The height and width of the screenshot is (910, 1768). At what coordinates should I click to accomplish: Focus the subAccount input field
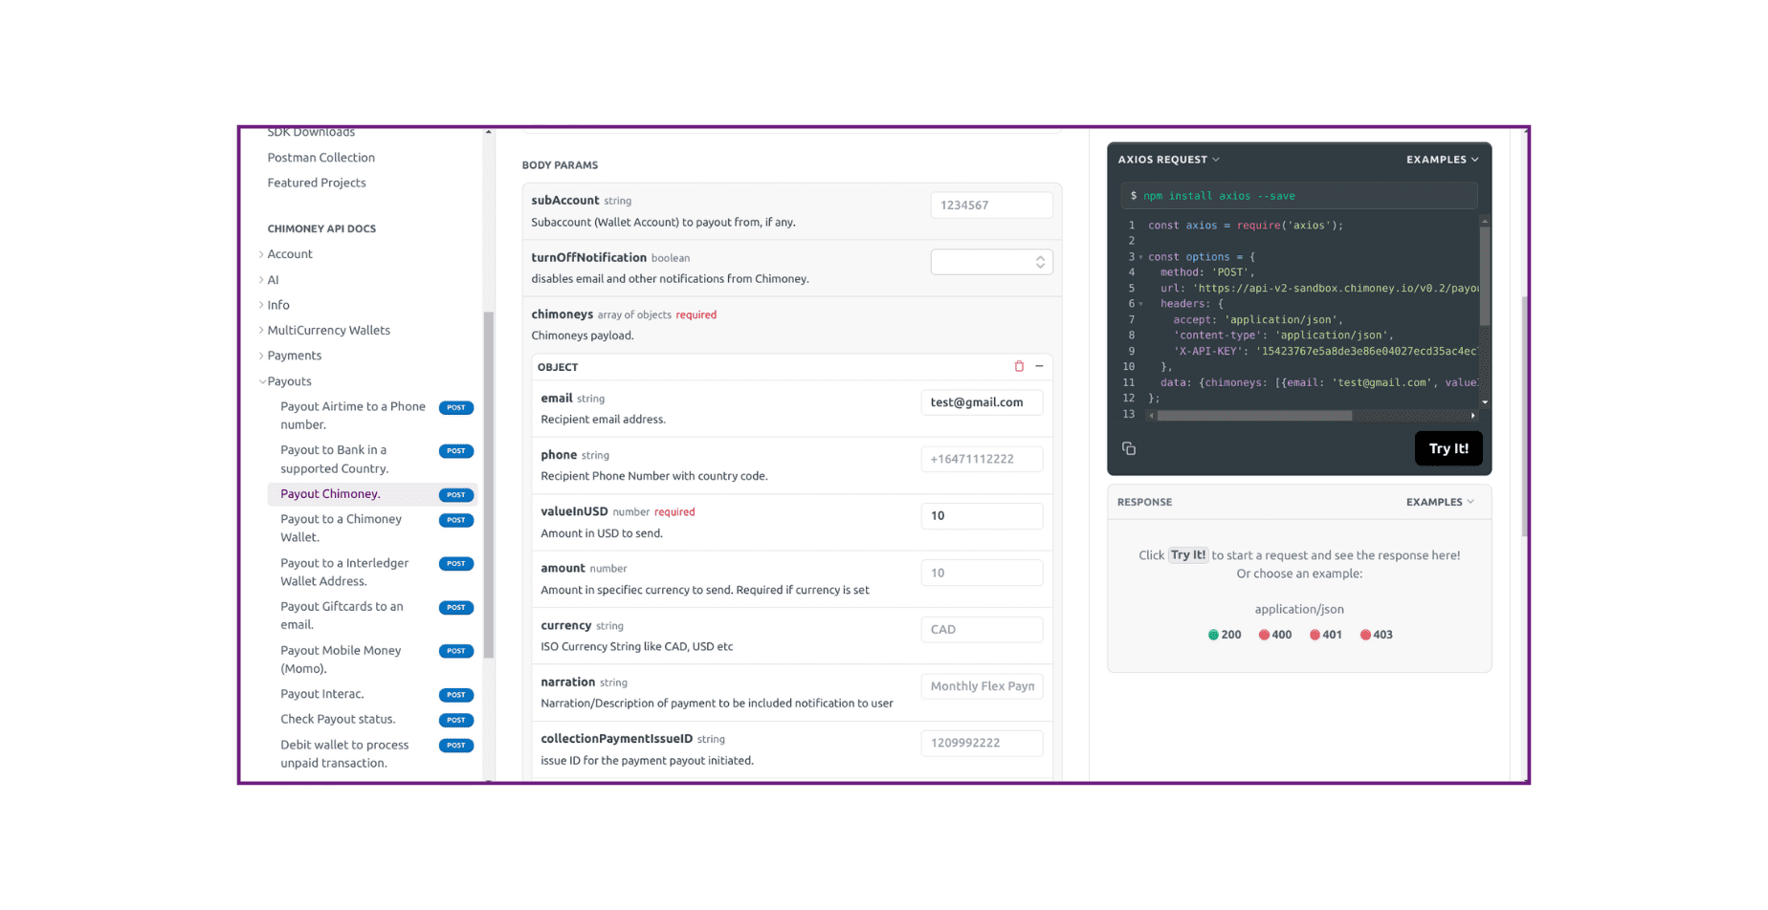(x=991, y=206)
